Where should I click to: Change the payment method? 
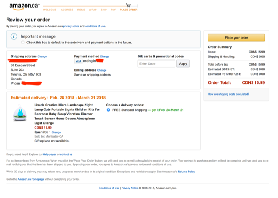pos(105,56)
